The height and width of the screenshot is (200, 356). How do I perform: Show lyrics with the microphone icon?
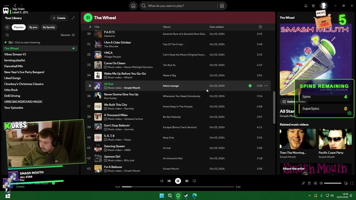pyautogui.click(x=303, y=183)
